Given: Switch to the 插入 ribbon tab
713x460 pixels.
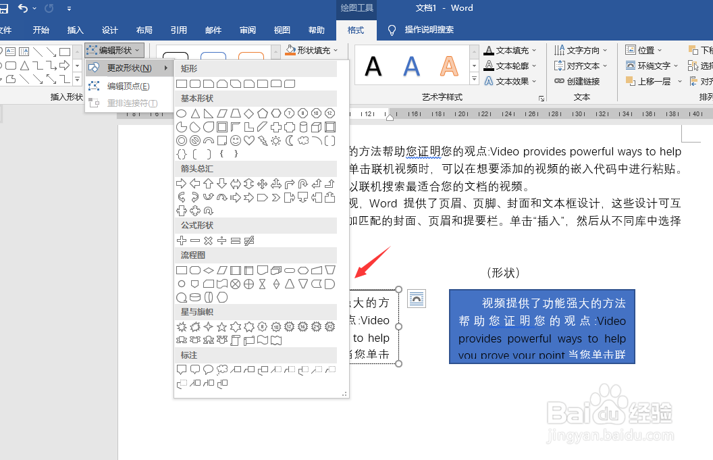Looking at the screenshot, I should coord(76,30).
